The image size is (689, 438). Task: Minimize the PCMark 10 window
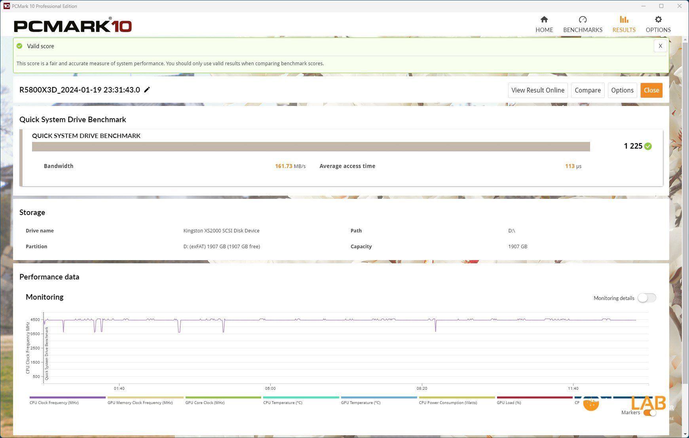click(x=643, y=6)
